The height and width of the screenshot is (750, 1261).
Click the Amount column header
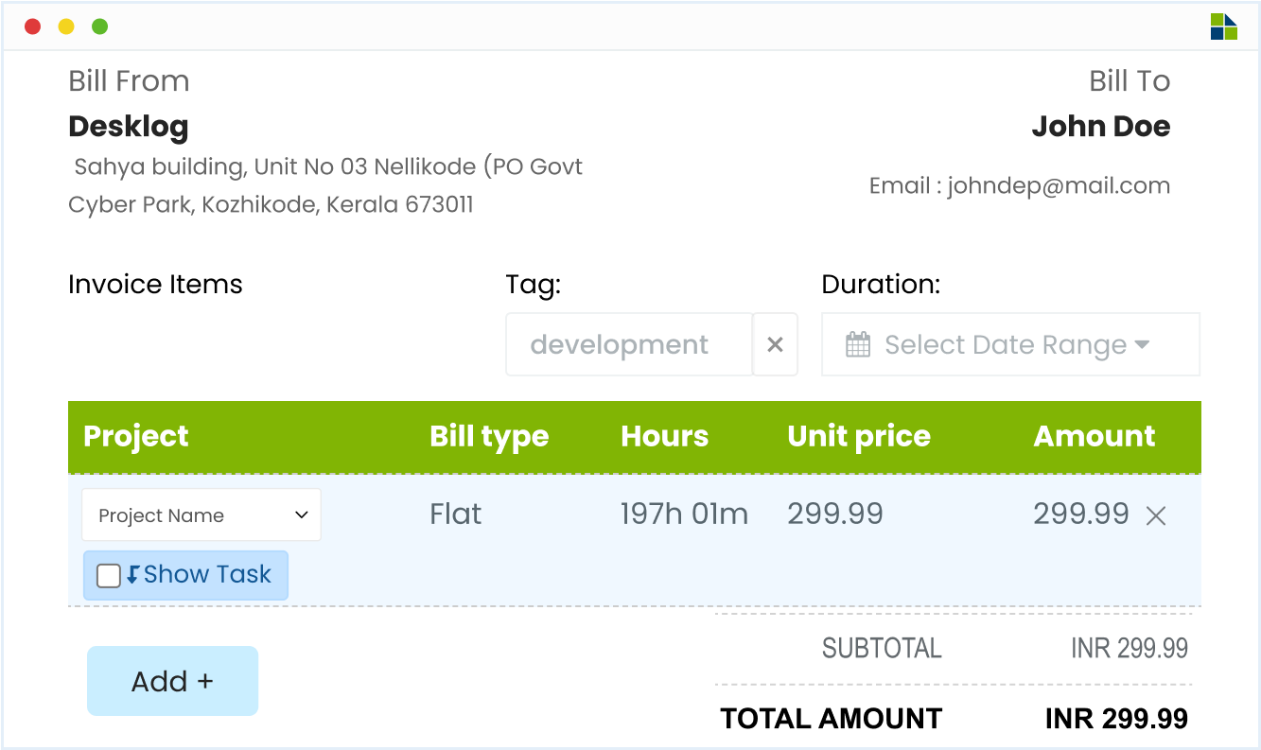click(1095, 436)
